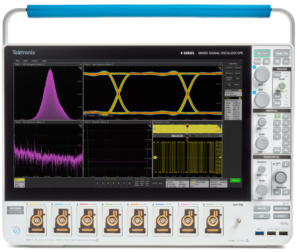
Task: Close the Plot 3 TIE Histogram panel
Action: pyautogui.click(x=81, y=64)
